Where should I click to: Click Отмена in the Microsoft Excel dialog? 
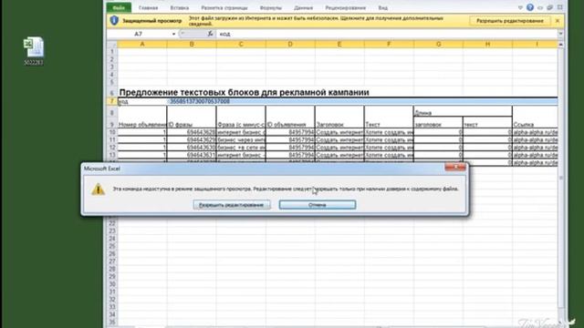click(x=318, y=205)
